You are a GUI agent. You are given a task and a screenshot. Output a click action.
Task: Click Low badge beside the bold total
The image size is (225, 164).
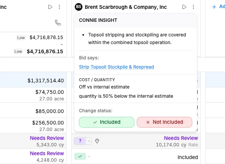[18, 51]
